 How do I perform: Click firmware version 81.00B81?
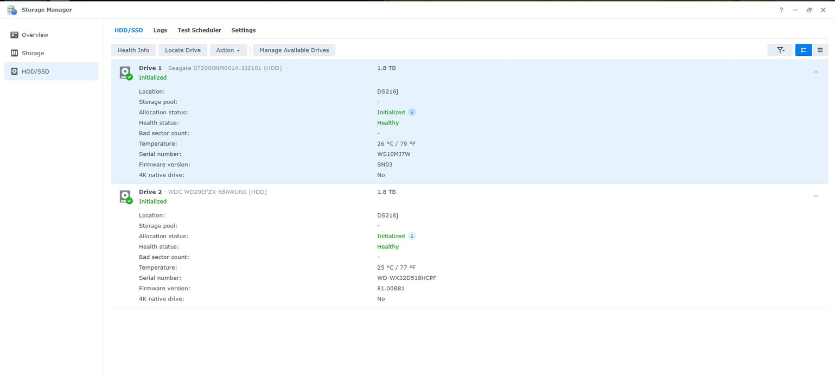391,289
